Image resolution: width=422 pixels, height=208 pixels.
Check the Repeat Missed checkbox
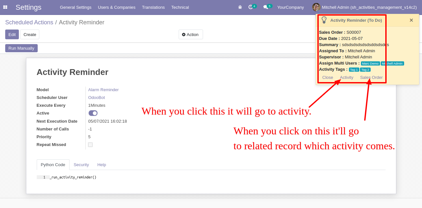[x=90, y=145]
